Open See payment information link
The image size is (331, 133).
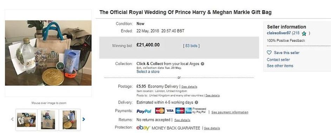click(230, 112)
